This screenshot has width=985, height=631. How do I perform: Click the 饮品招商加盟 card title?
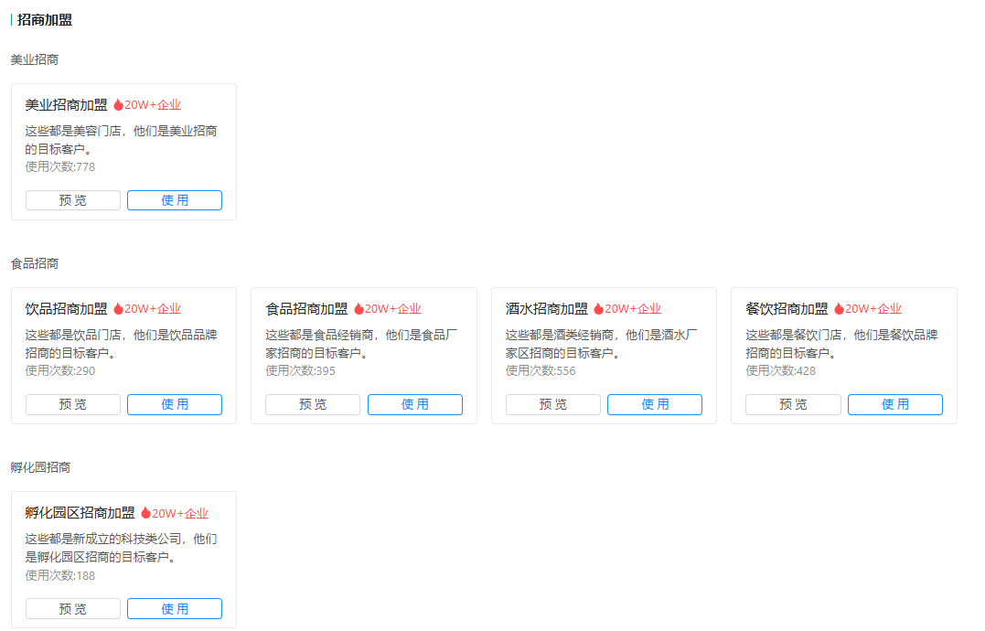[67, 309]
